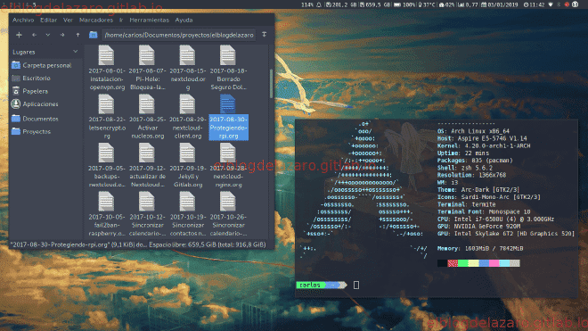The height and width of the screenshot is (331, 588).
Task: Open the Ver menu
Action: pos(68,20)
